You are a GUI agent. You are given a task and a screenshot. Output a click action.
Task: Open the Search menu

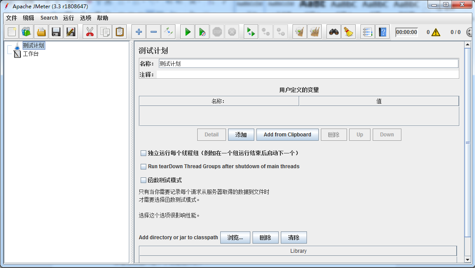[49, 18]
